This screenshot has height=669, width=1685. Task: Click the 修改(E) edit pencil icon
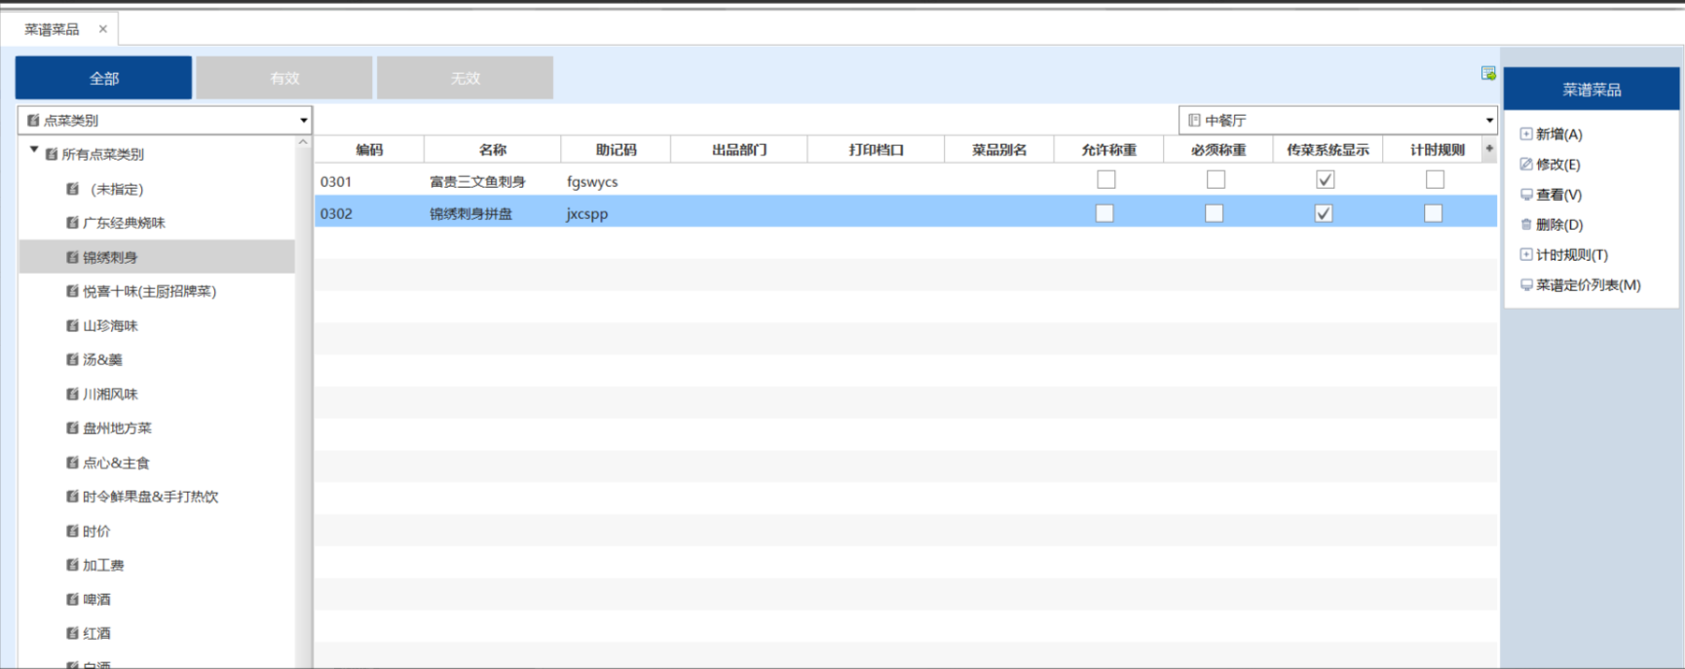coord(1526,165)
